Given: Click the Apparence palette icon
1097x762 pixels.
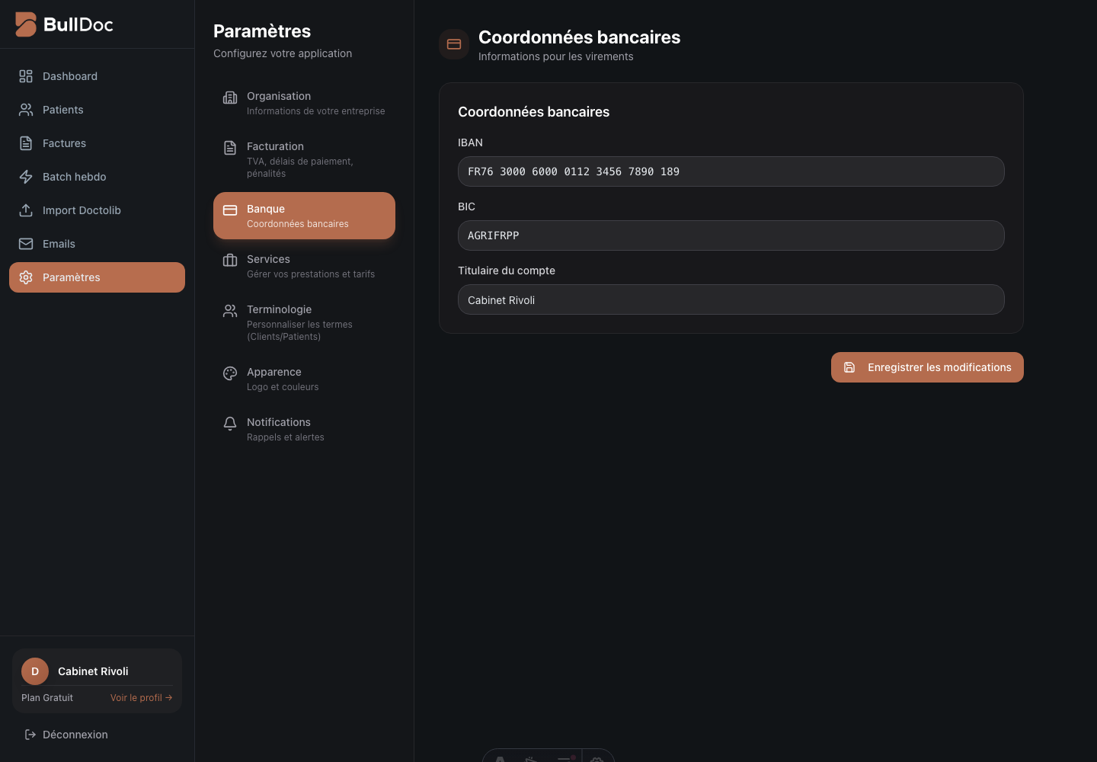Looking at the screenshot, I should point(230,373).
